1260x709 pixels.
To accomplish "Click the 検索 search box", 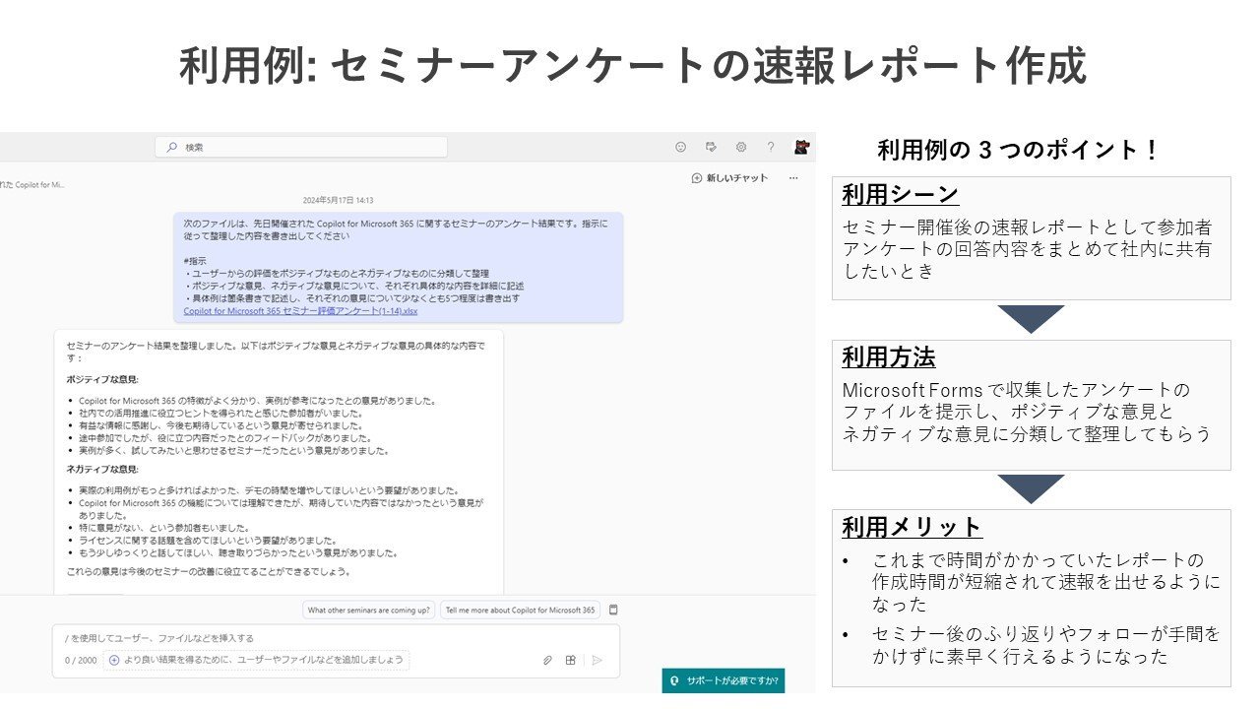I will (x=301, y=147).
